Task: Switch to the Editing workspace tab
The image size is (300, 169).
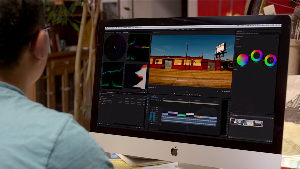Action: click(x=183, y=30)
